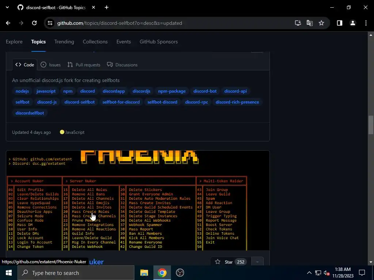Open the discord topic tag
This screenshot has height=280, width=374.
click(88, 91)
